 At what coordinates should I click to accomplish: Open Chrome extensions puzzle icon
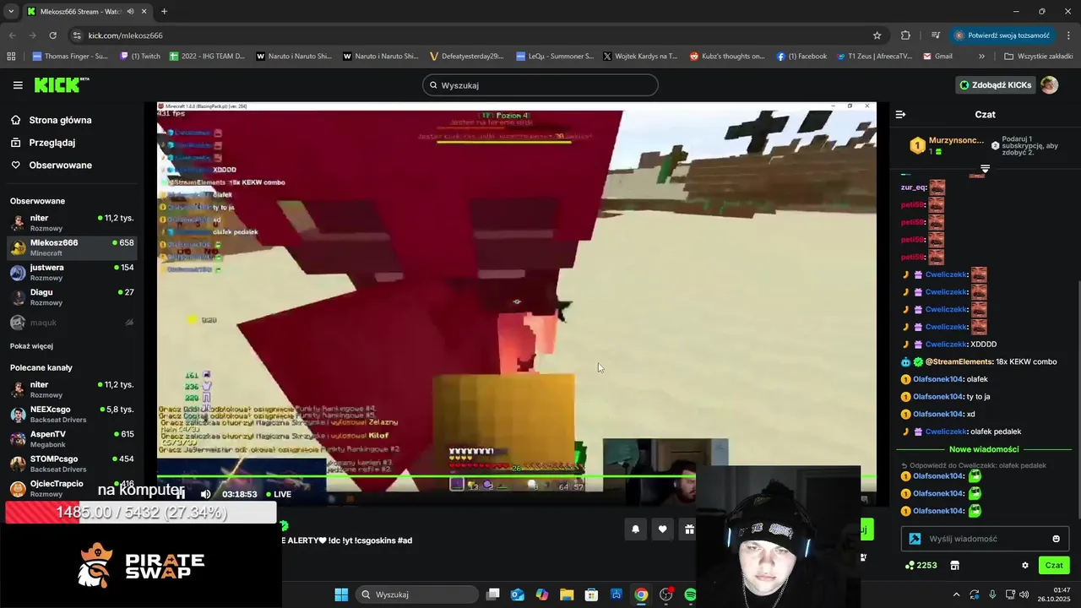coord(905,35)
